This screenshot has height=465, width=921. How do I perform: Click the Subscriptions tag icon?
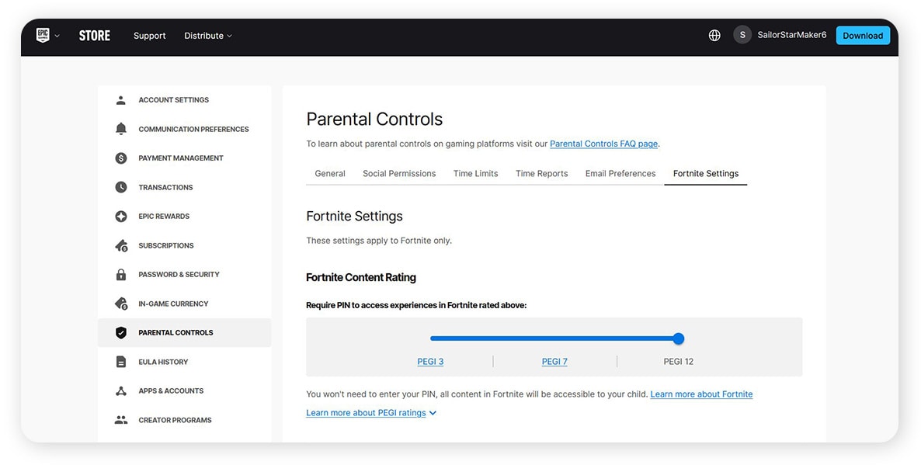pyautogui.click(x=121, y=245)
